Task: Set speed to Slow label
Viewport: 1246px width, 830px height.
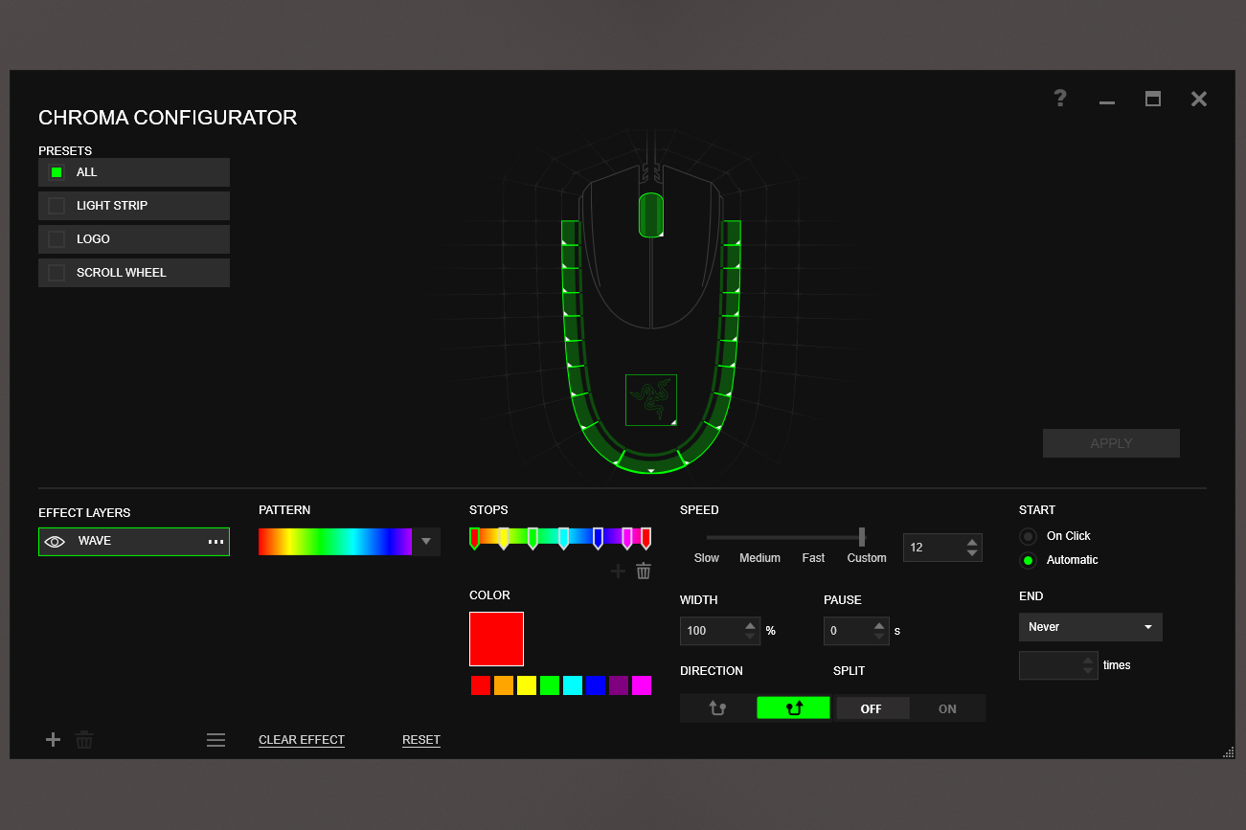Action: click(707, 558)
